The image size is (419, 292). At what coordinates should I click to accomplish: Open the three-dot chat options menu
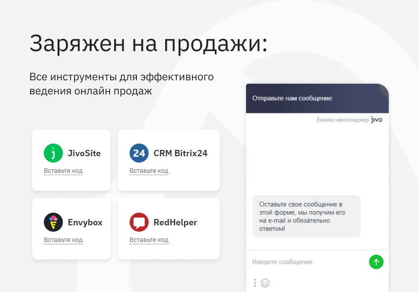click(255, 283)
